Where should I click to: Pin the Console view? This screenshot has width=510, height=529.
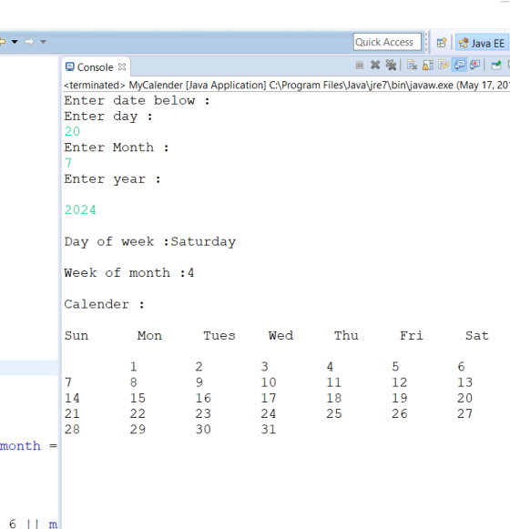pos(496,66)
